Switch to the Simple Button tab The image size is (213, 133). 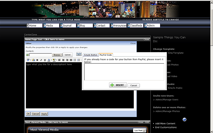click(x=91, y=55)
